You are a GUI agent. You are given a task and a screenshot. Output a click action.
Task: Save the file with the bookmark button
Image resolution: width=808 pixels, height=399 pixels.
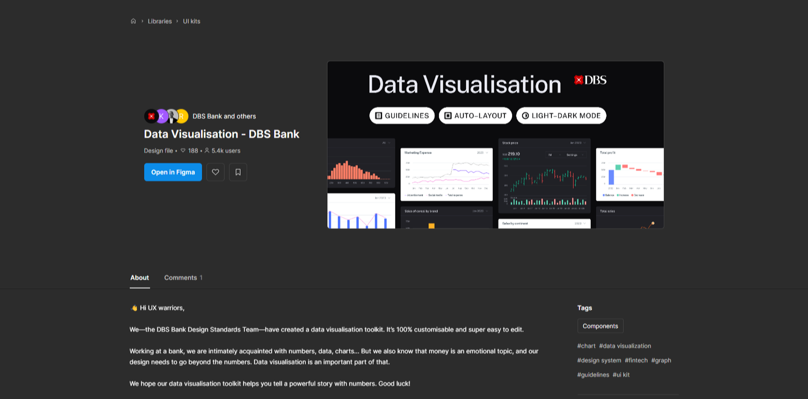click(238, 172)
